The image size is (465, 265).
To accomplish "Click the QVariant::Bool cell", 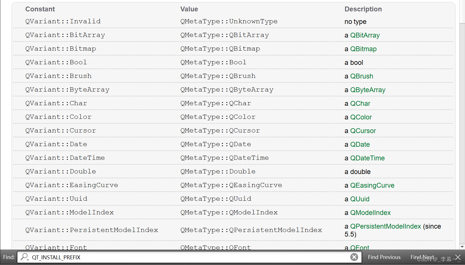I will click(56, 62).
